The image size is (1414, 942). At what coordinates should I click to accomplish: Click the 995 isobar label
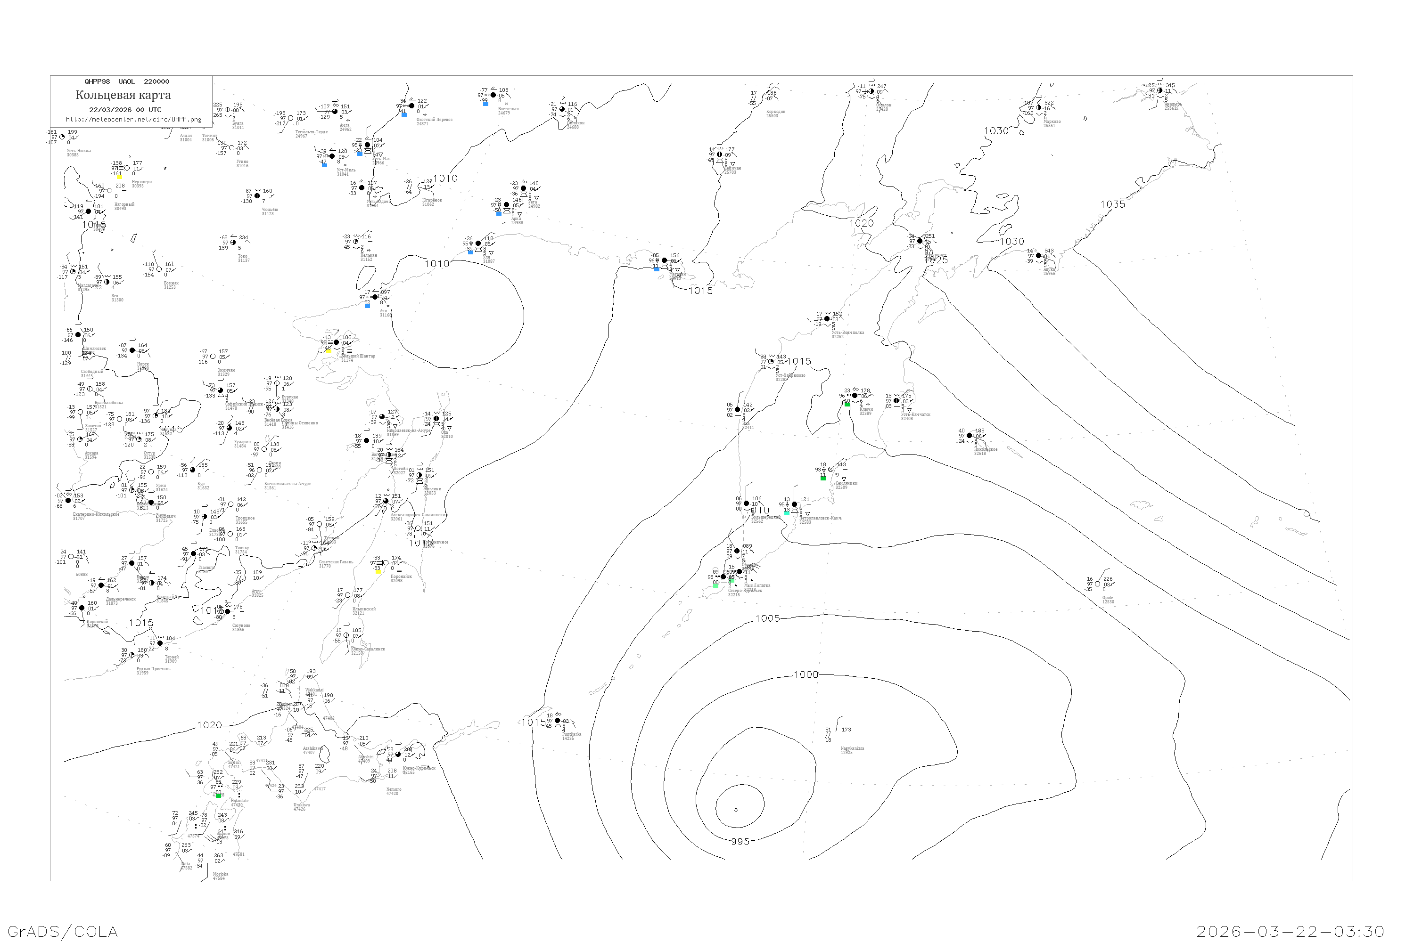tap(740, 842)
